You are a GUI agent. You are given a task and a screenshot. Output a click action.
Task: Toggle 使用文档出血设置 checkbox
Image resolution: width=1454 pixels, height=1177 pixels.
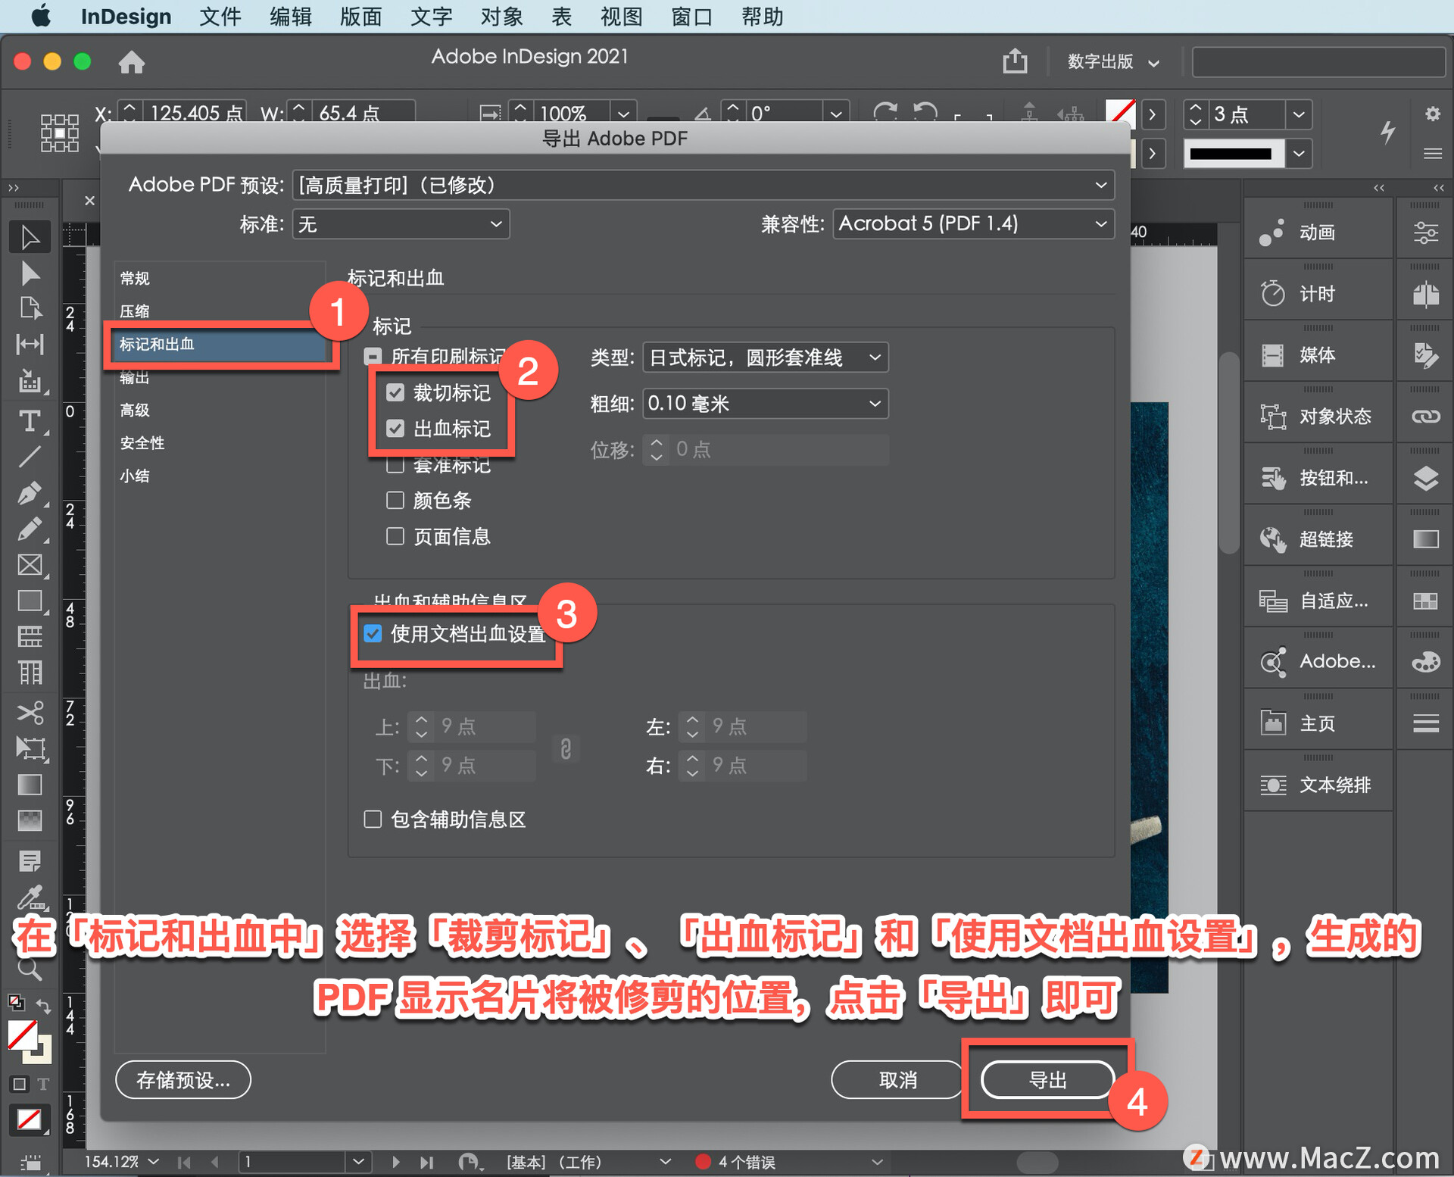click(373, 634)
